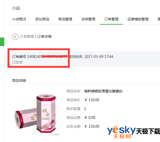Click the yesky logo watermark
This screenshot has width=160, height=142.
tap(134, 132)
